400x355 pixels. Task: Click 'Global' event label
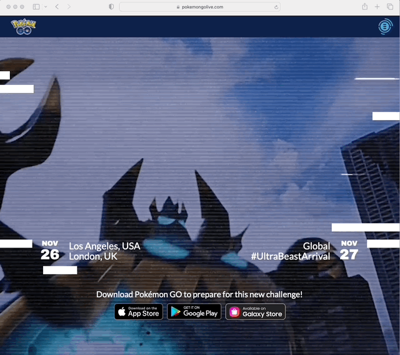coord(316,246)
